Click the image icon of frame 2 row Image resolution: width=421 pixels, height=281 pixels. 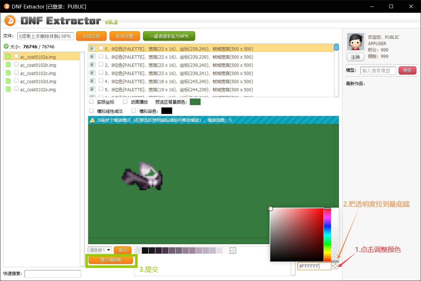[x=93, y=65]
